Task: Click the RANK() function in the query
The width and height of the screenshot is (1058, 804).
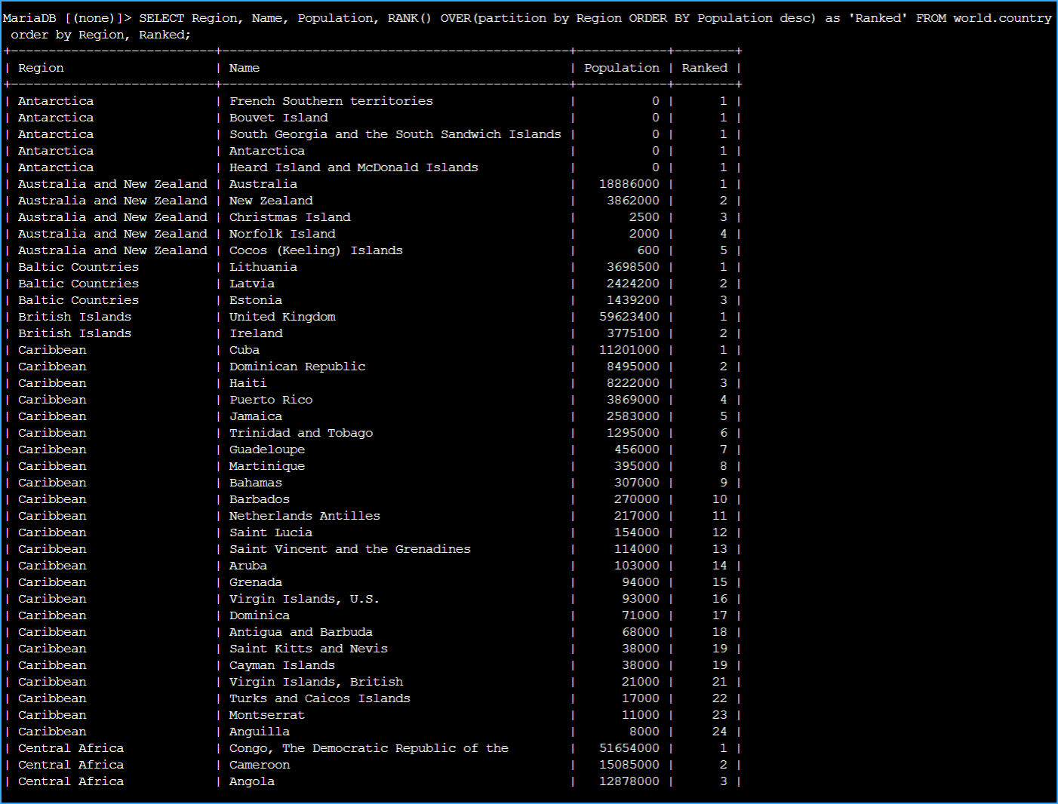Action: [x=409, y=18]
